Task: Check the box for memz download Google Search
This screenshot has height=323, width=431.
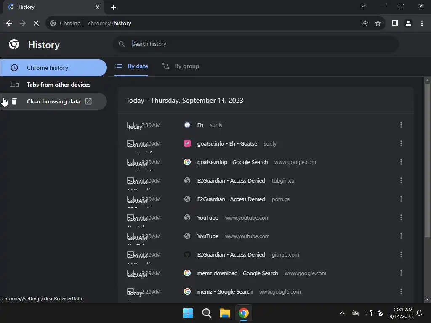Action: tap(130, 273)
